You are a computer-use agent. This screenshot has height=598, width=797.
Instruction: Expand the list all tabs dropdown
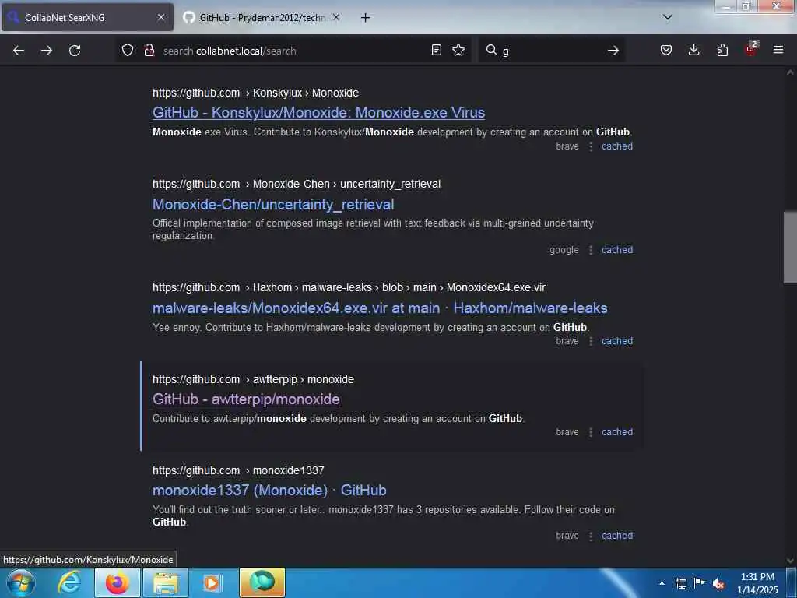coord(668,17)
